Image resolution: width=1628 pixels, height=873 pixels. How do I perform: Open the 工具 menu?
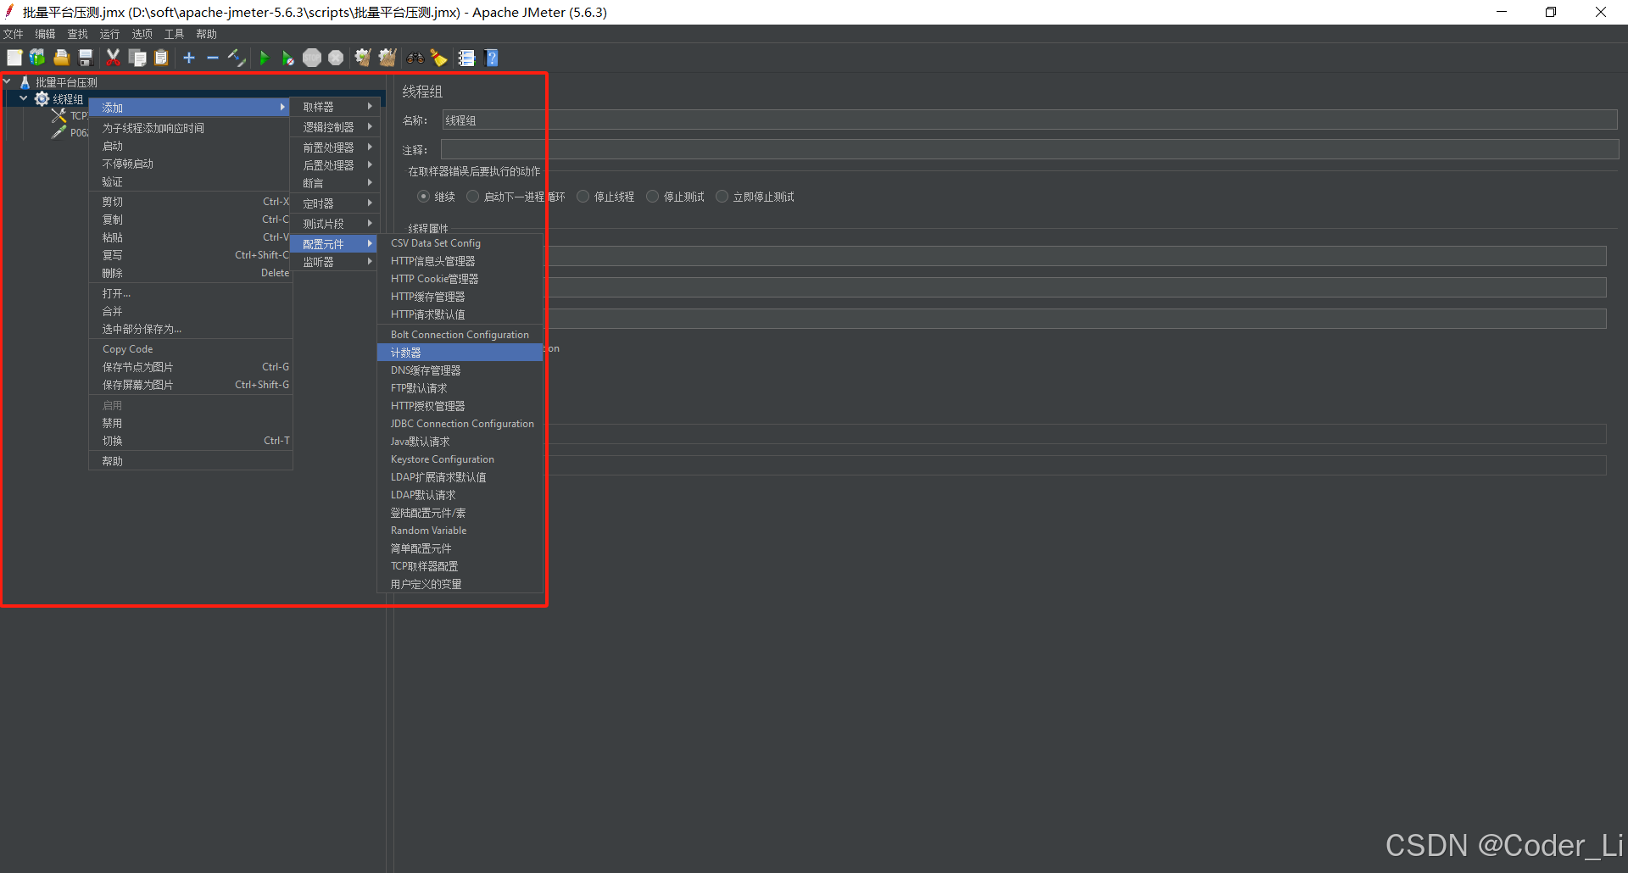pos(174,34)
